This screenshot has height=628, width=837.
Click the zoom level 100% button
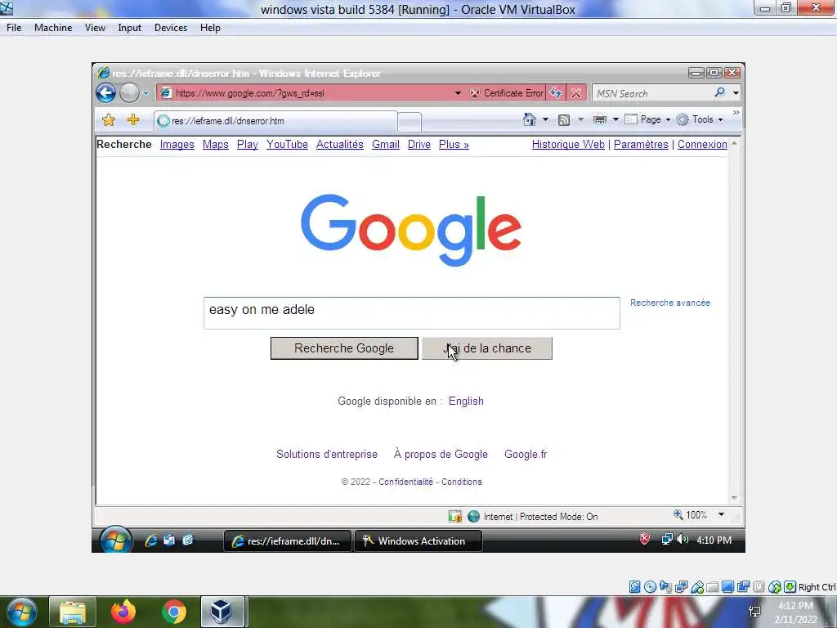click(691, 515)
